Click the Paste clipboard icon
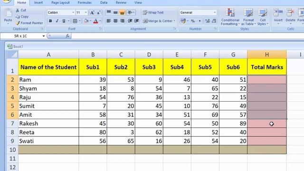Screen dimensions: 304x171 [8, 13]
